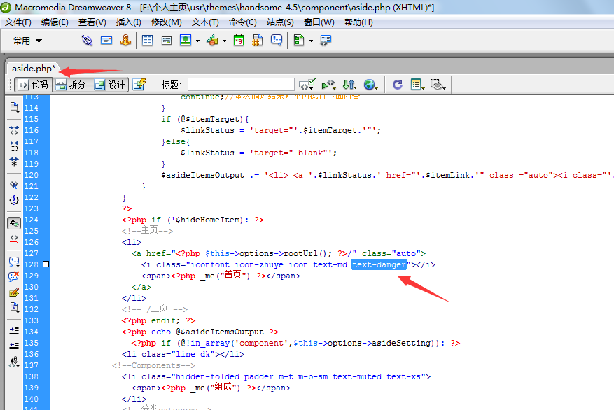Switch to 拆分 (Split) view
The height and width of the screenshot is (410, 614).
[x=71, y=85]
